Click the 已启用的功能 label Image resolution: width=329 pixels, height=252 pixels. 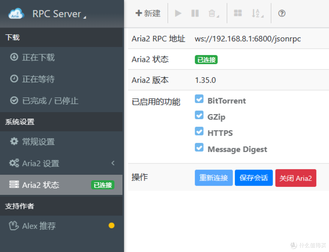click(x=156, y=102)
